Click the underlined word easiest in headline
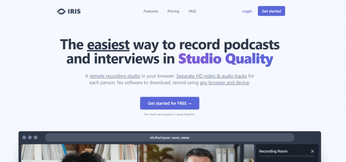 pyautogui.click(x=108, y=44)
